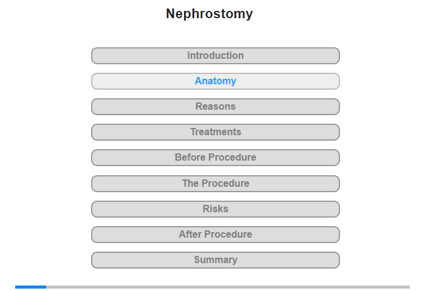The height and width of the screenshot is (291, 425).
Task: Go to the Summary section
Action: [216, 260]
